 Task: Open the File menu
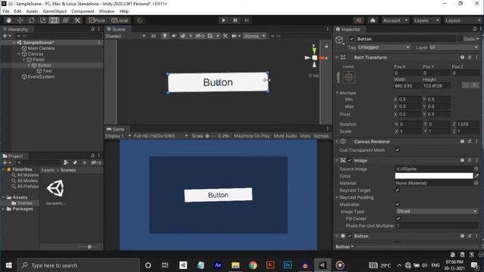[x=6, y=11]
